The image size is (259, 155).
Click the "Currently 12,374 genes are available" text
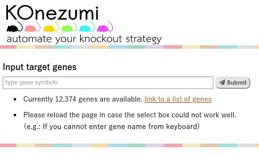pyautogui.click(x=83, y=99)
